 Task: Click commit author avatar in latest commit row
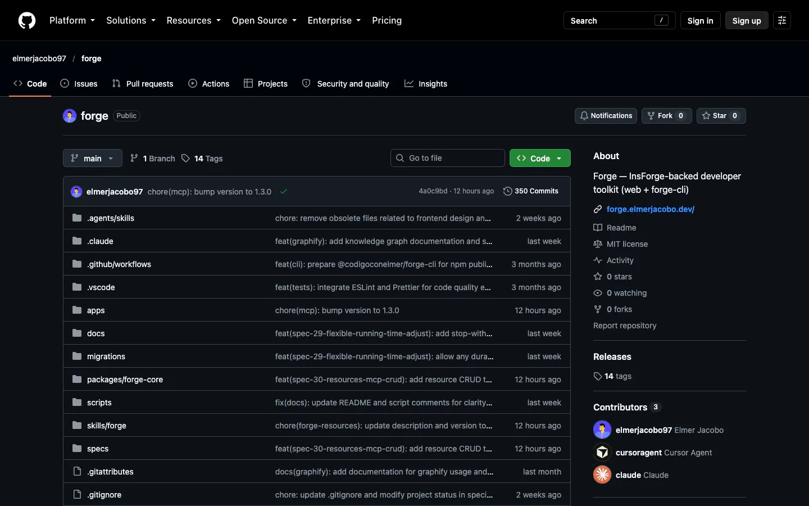coord(76,192)
